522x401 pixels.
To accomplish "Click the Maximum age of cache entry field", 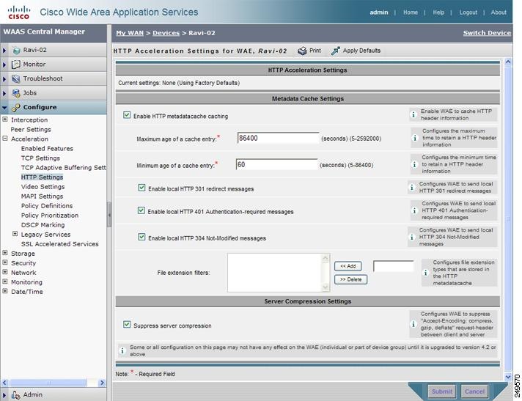I will coord(278,138).
